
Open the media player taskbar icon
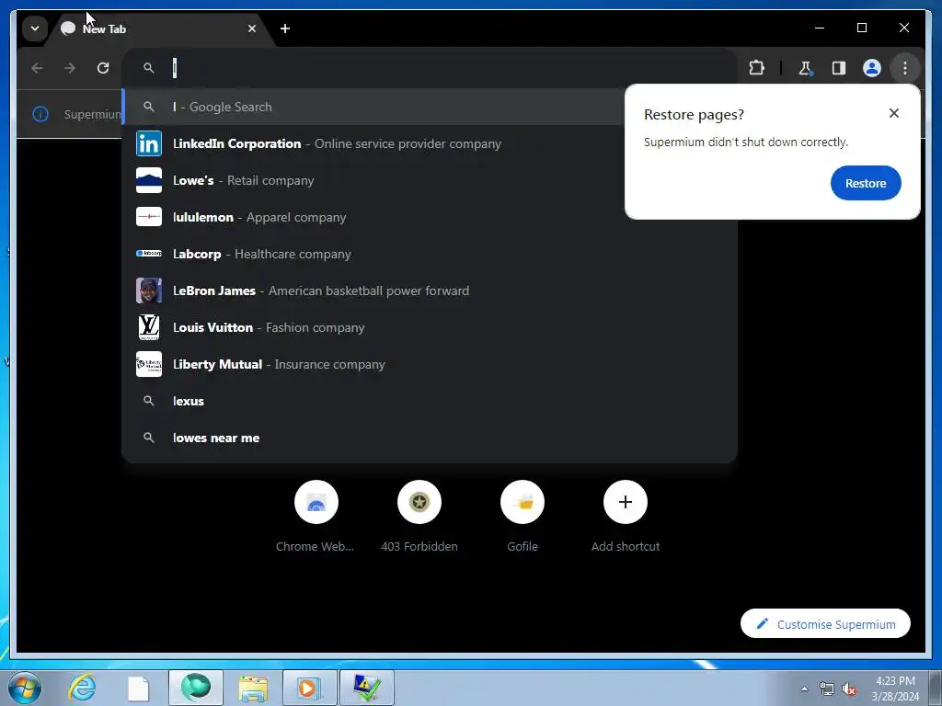tap(310, 688)
